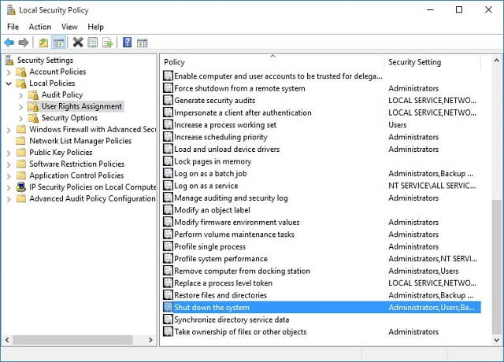504x362 pixels.
Task: Select the Increase scheduling priority policy
Action: (x=321, y=137)
